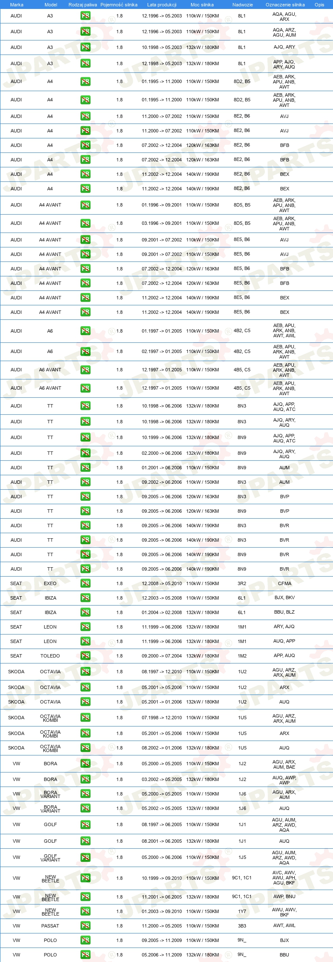This screenshot has width=333, height=962.
Task: Click fuel icon in SEAT LEON ARY, AJQ row
Action: tap(85, 627)
